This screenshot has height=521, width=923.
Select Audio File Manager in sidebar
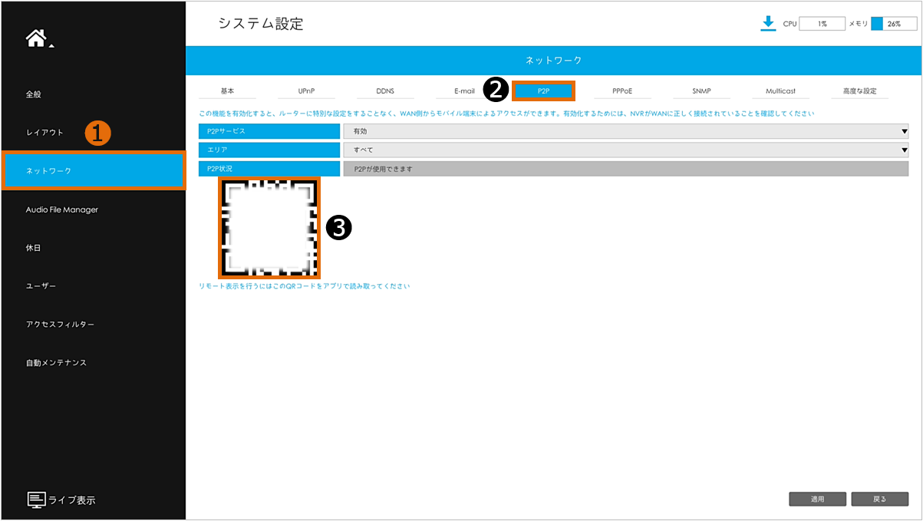click(62, 209)
